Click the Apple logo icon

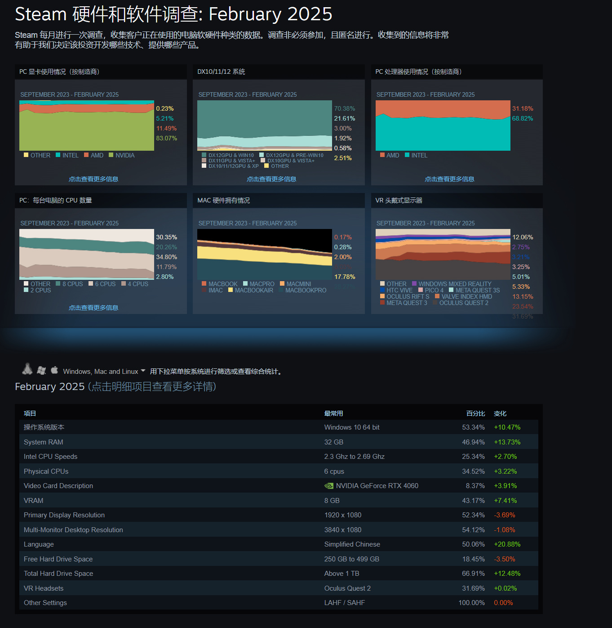54,370
